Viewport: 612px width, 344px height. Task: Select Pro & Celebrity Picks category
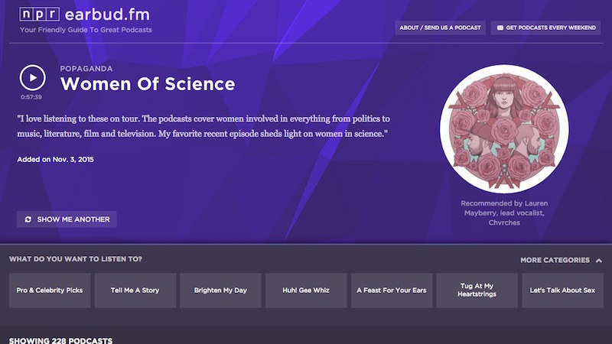point(50,290)
